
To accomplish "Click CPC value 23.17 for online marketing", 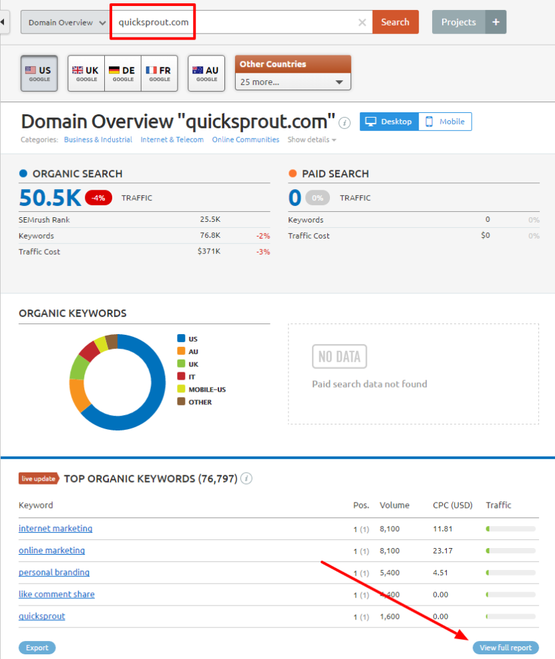I will 443,551.
